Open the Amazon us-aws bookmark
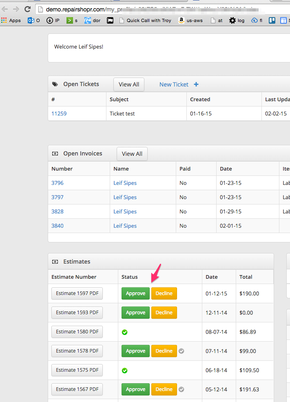The image size is (290, 402). pos(190,20)
